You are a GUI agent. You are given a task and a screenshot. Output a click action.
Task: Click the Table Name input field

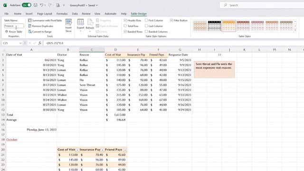[14, 26]
